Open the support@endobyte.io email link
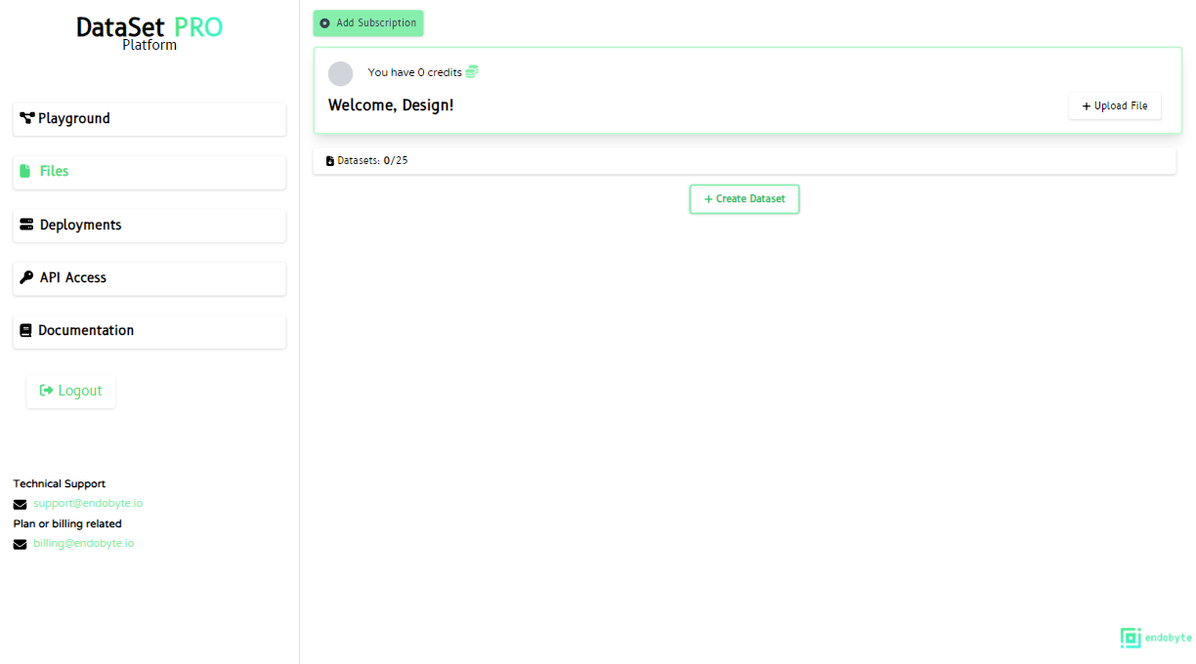Image resolution: width=1196 pixels, height=664 pixels. (88, 504)
